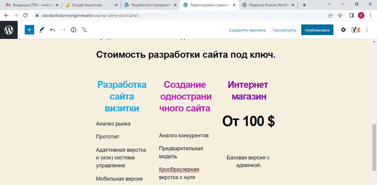
Task: Click Сохранить черновик link
Action: (x=247, y=30)
